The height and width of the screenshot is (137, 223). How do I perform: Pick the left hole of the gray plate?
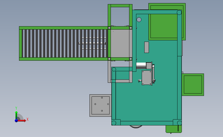click(95, 104)
